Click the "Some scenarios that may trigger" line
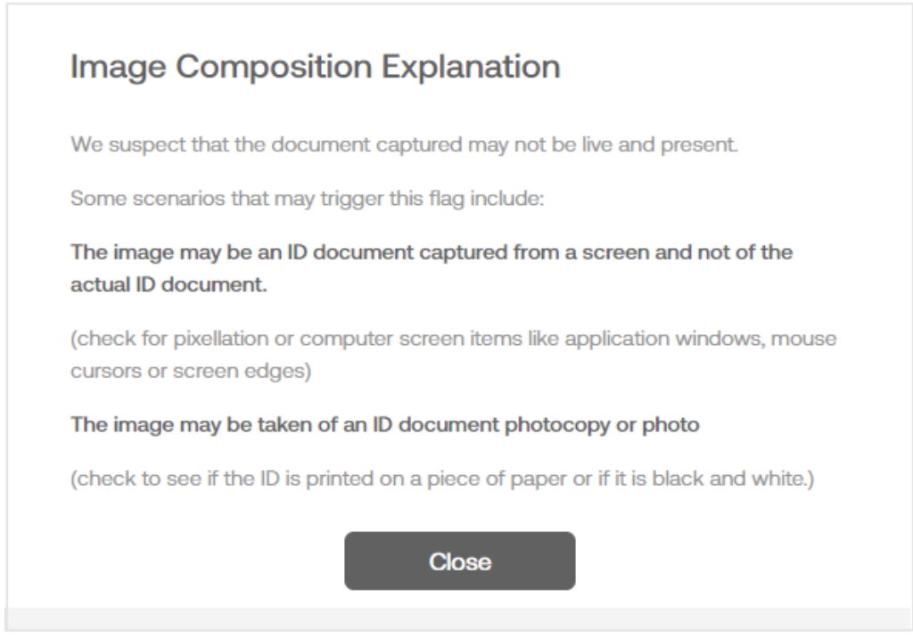The height and width of the screenshot is (640, 913). pos(307,199)
